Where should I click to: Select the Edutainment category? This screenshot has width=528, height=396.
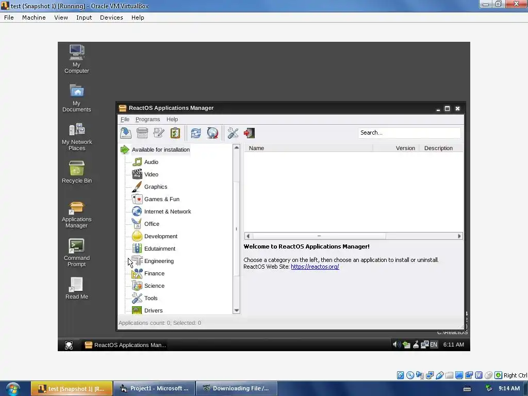point(160,249)
